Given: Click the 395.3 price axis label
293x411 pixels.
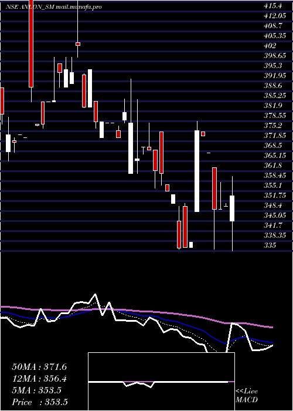Looking at the screenshot, I should click(272, 66).
